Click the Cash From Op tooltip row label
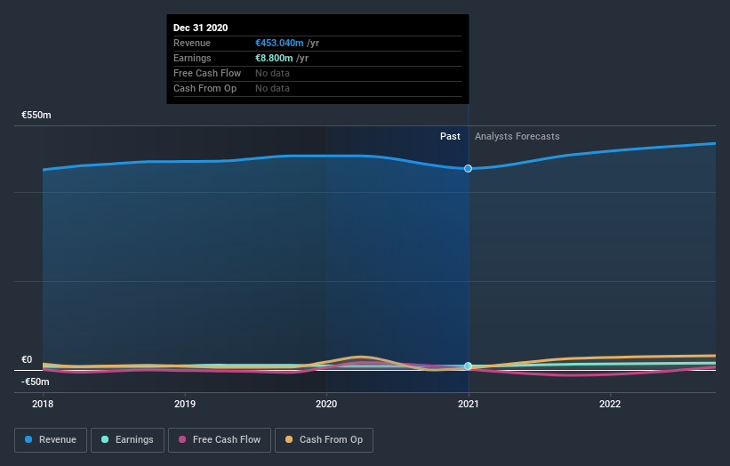Image resolution: width=730 pixels, height=466 pixels. 205,88
